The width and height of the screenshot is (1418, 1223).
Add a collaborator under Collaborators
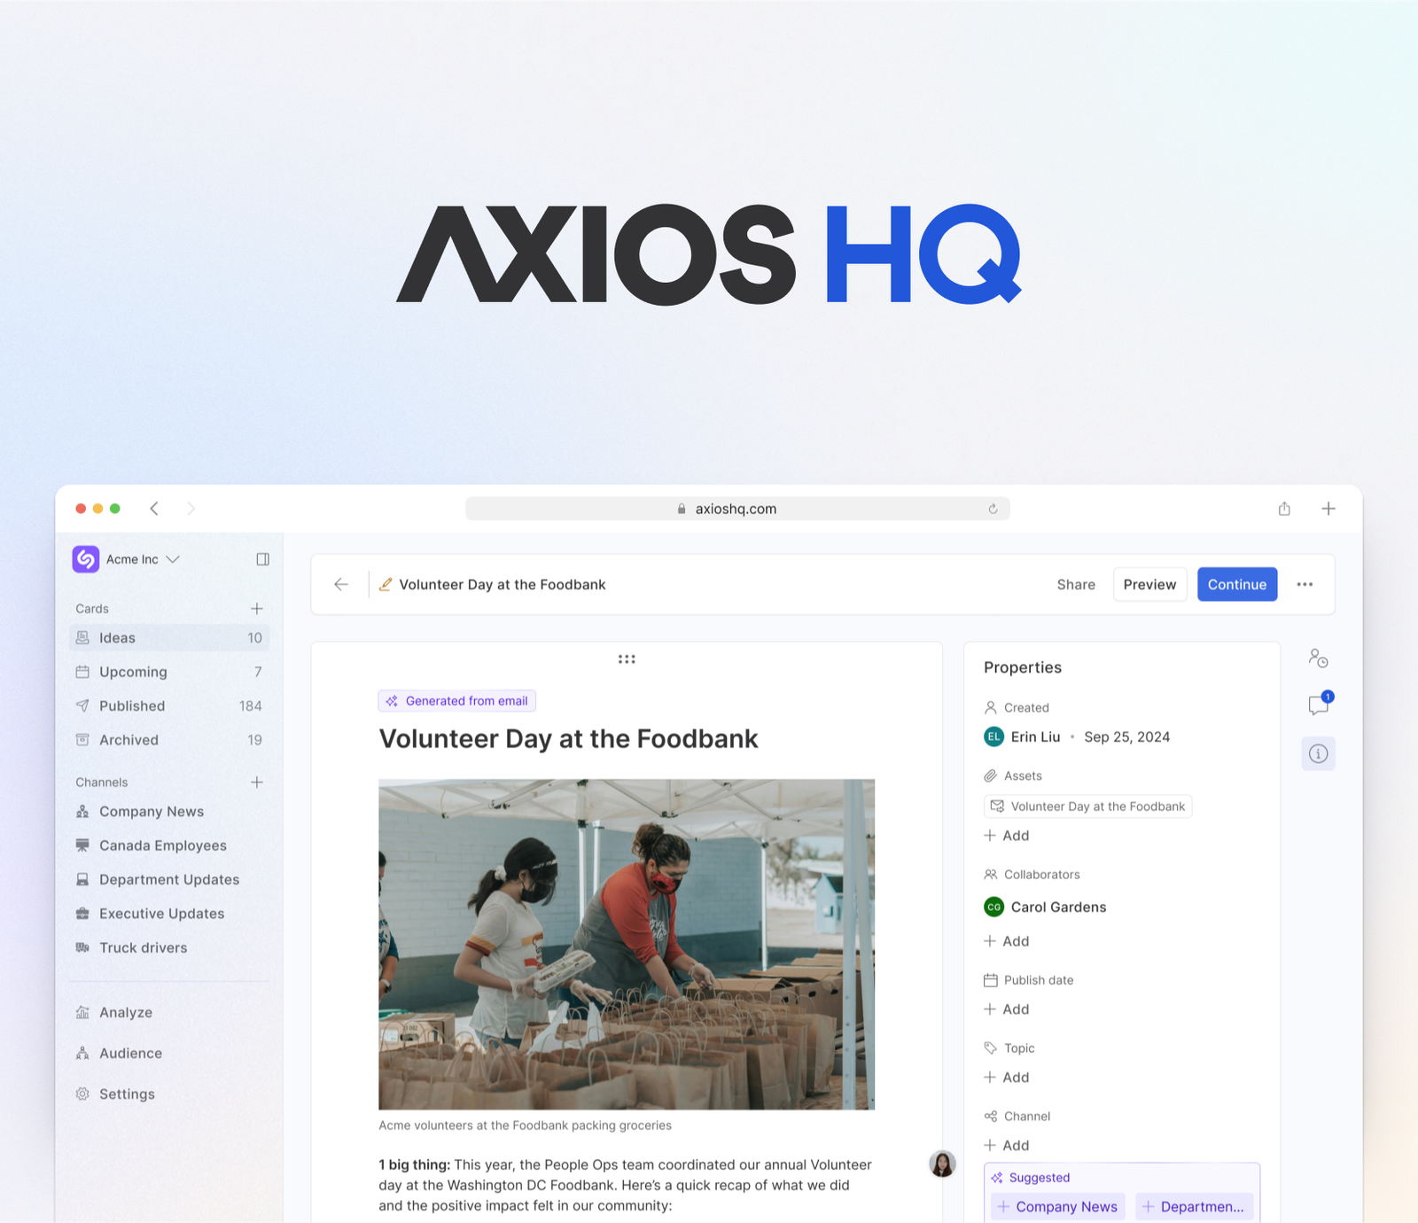coord(1007,941)
